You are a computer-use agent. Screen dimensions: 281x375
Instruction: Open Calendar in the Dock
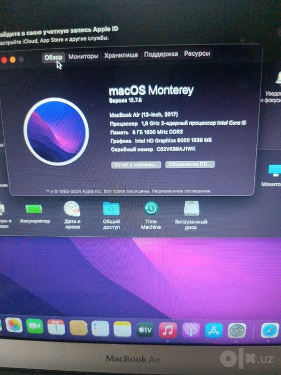click(56, 327)
